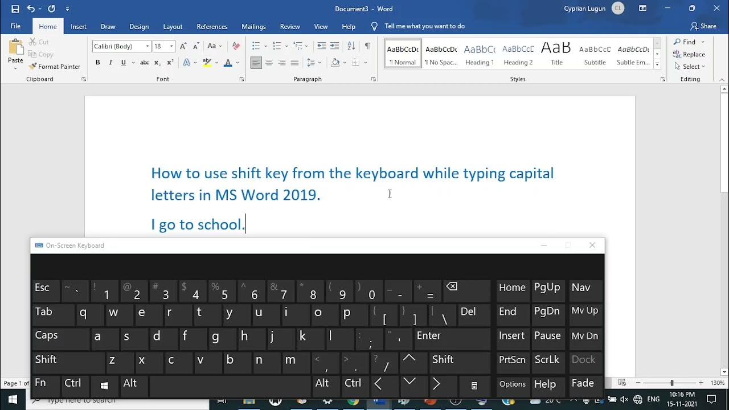The height and width of the screenshot is (410, 729).
Task: Apply numbered list formatting
Action: click(x=277, y=46)
